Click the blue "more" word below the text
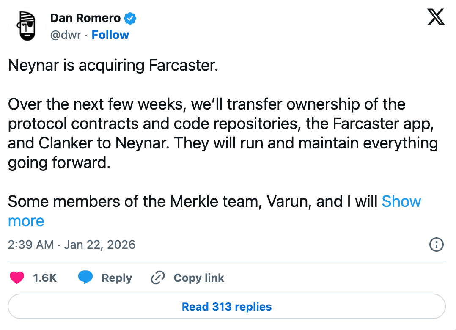Viewport: 456px width, 330px height. (x=26, y=221)
